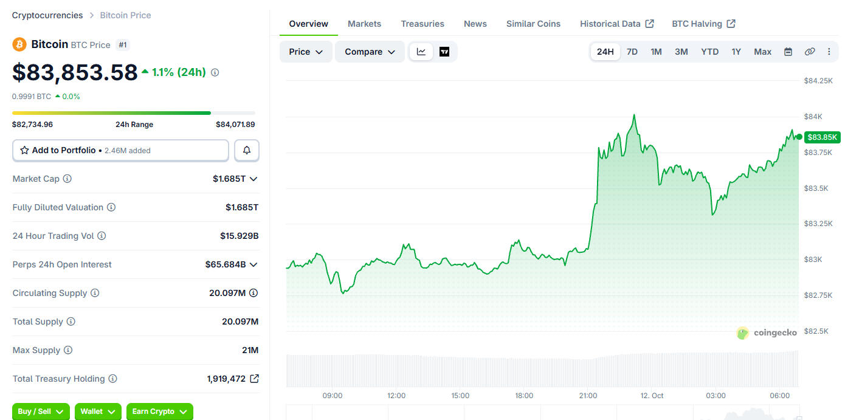Screen dimensions: 845x420
Task: Click the $65.684B open interest value
Action: [226, 264]
